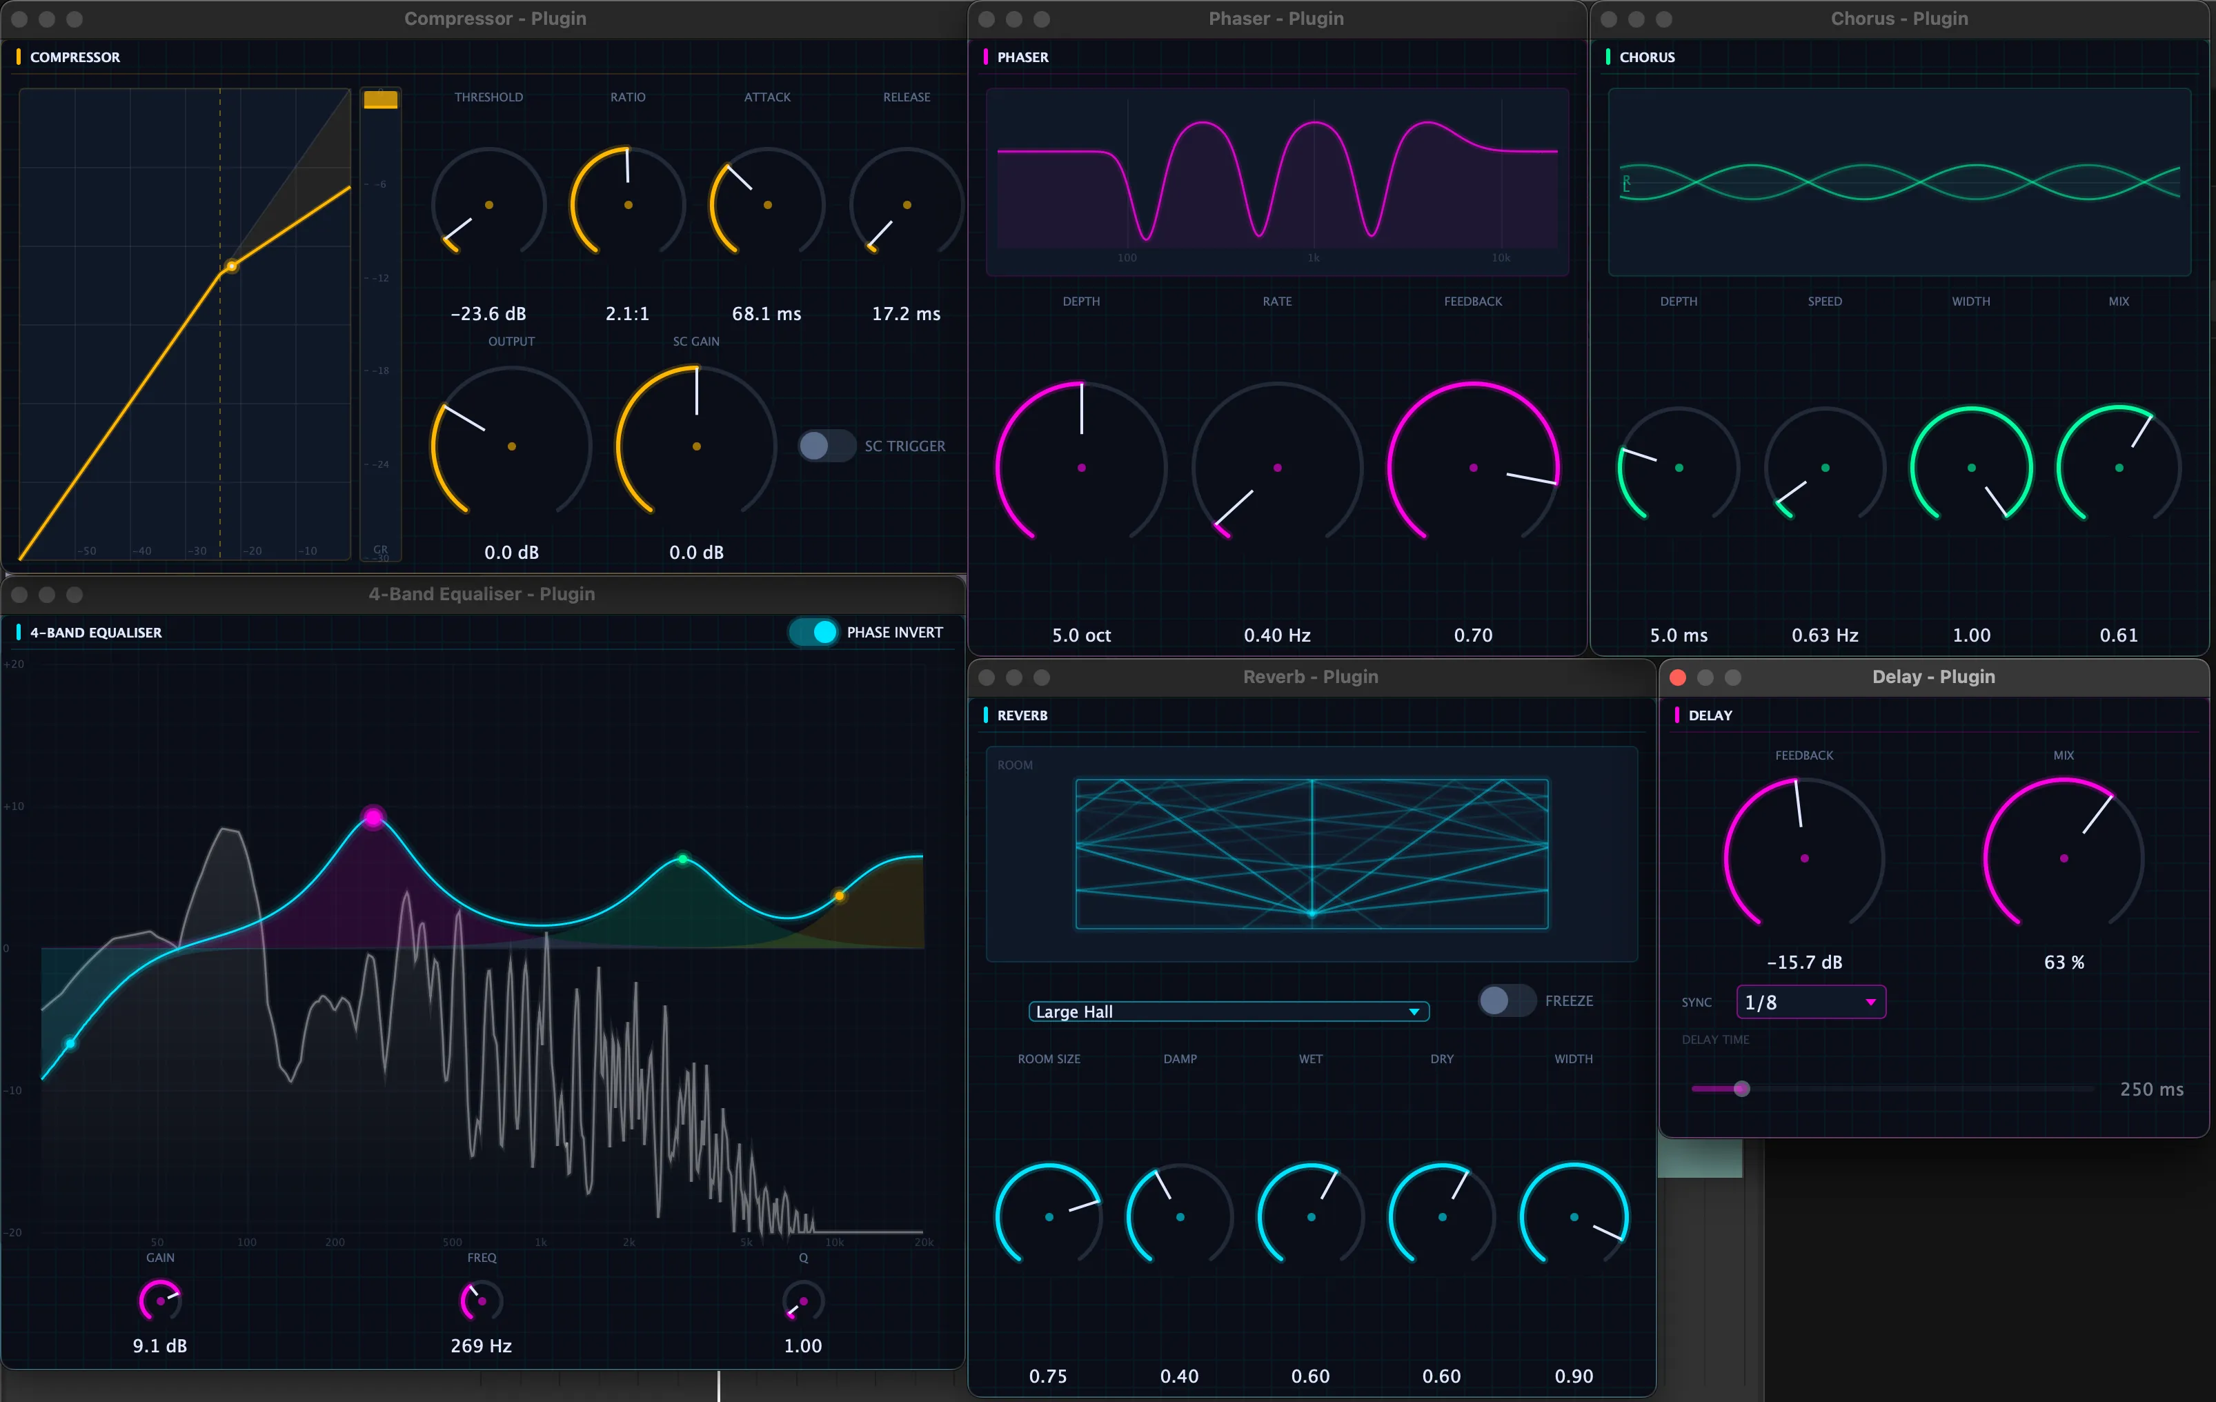Screen dimensions: 2216x1402
Task: Open the Large Hall preset dropdown
Action: (x=1229, y=1011)
